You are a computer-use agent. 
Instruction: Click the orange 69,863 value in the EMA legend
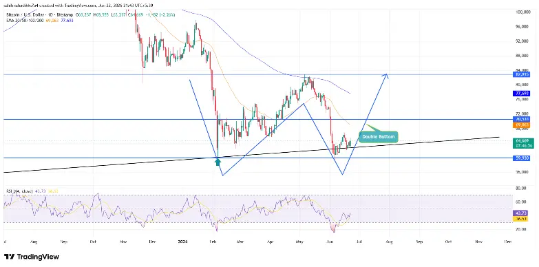tap(52, 20)
